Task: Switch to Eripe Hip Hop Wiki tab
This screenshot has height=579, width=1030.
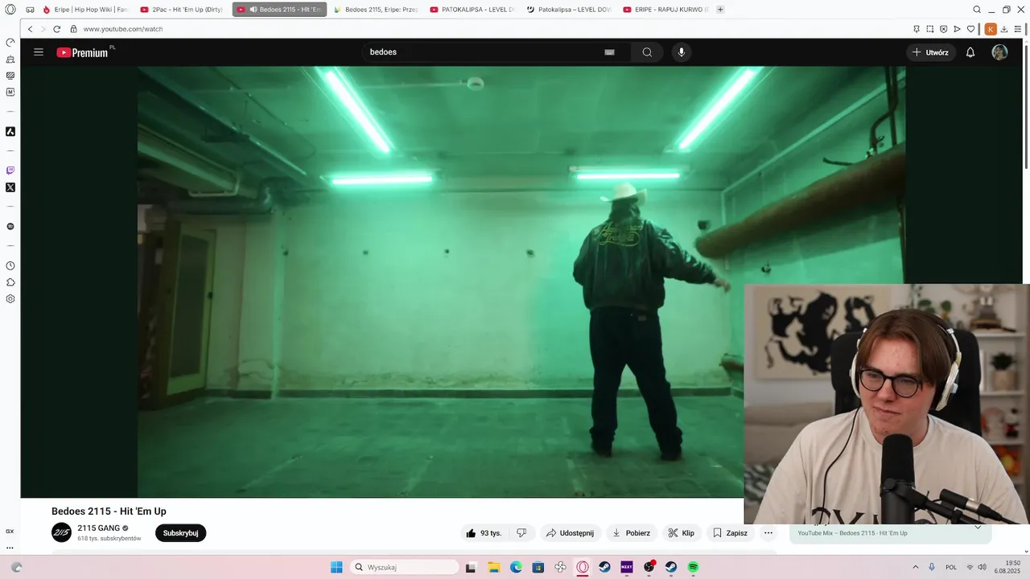Action: coord(85,10)
